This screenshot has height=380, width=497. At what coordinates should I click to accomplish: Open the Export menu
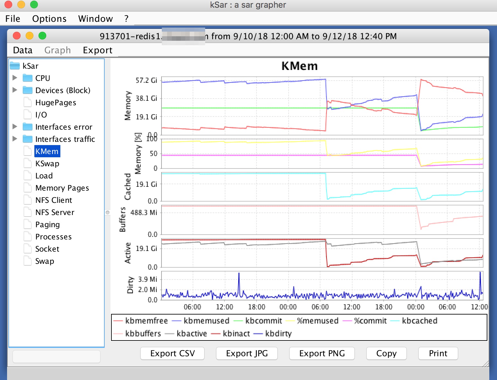[98, 50]
